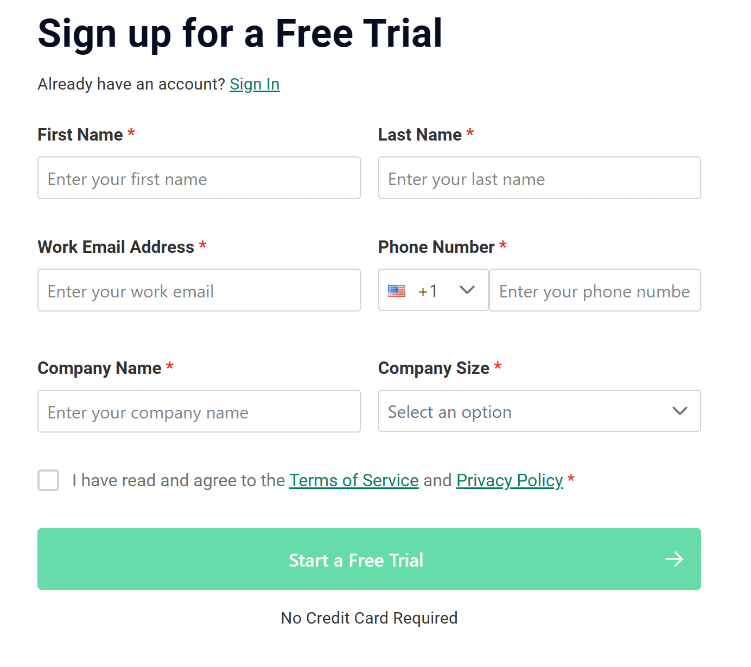
Task: Follow the Sign In link
Action: tap(254, 84)
